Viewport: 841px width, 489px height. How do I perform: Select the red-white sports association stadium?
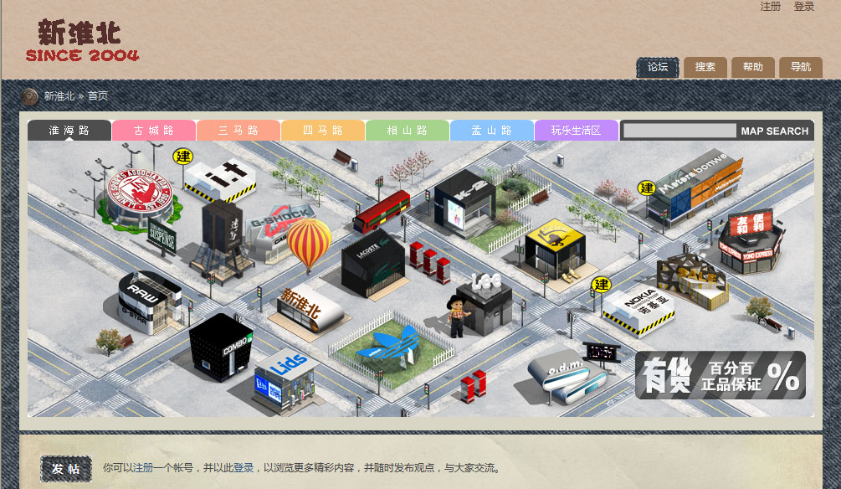click(138, 199)
